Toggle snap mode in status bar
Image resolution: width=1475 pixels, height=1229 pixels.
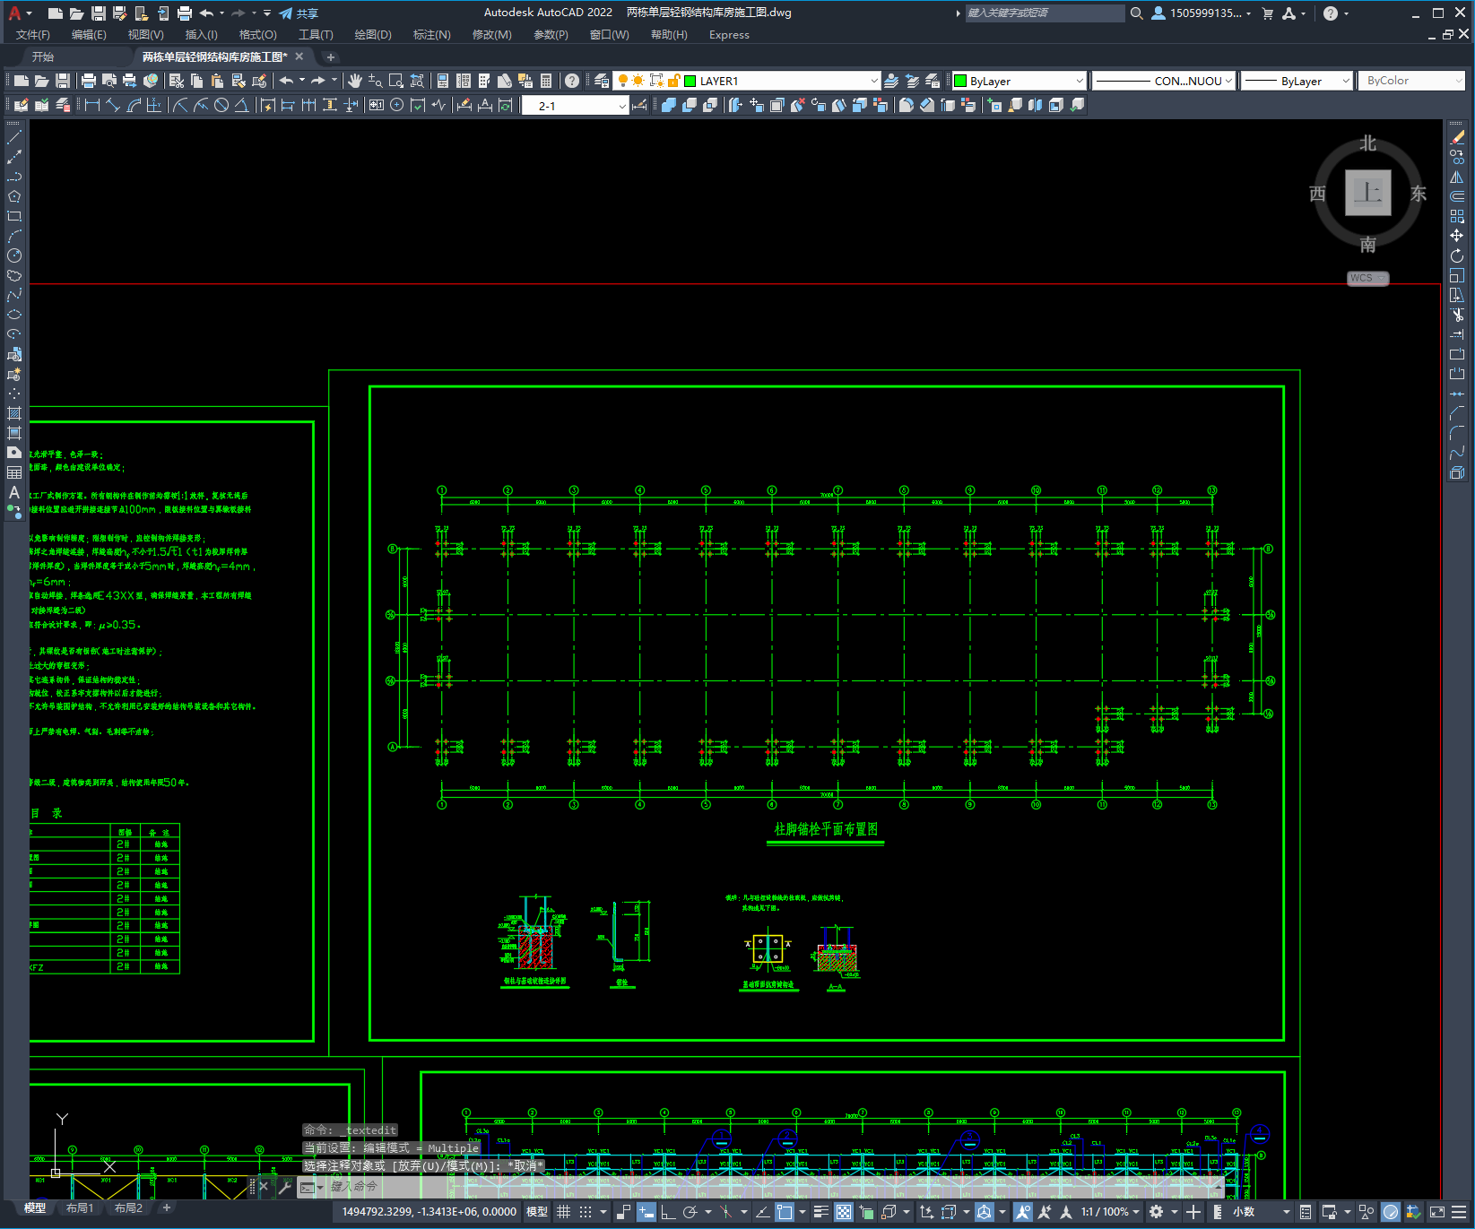tap(586, 1212)
